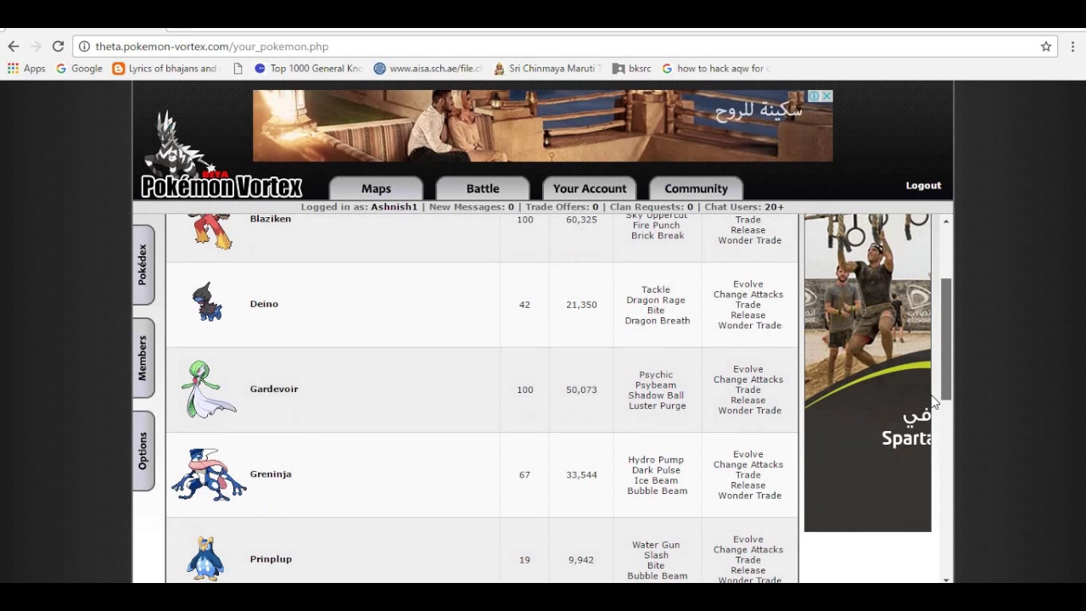The height and width of the screenshot is (611, 1086).
Task: Click the Deino name text
Action: (x=264, y=304)
